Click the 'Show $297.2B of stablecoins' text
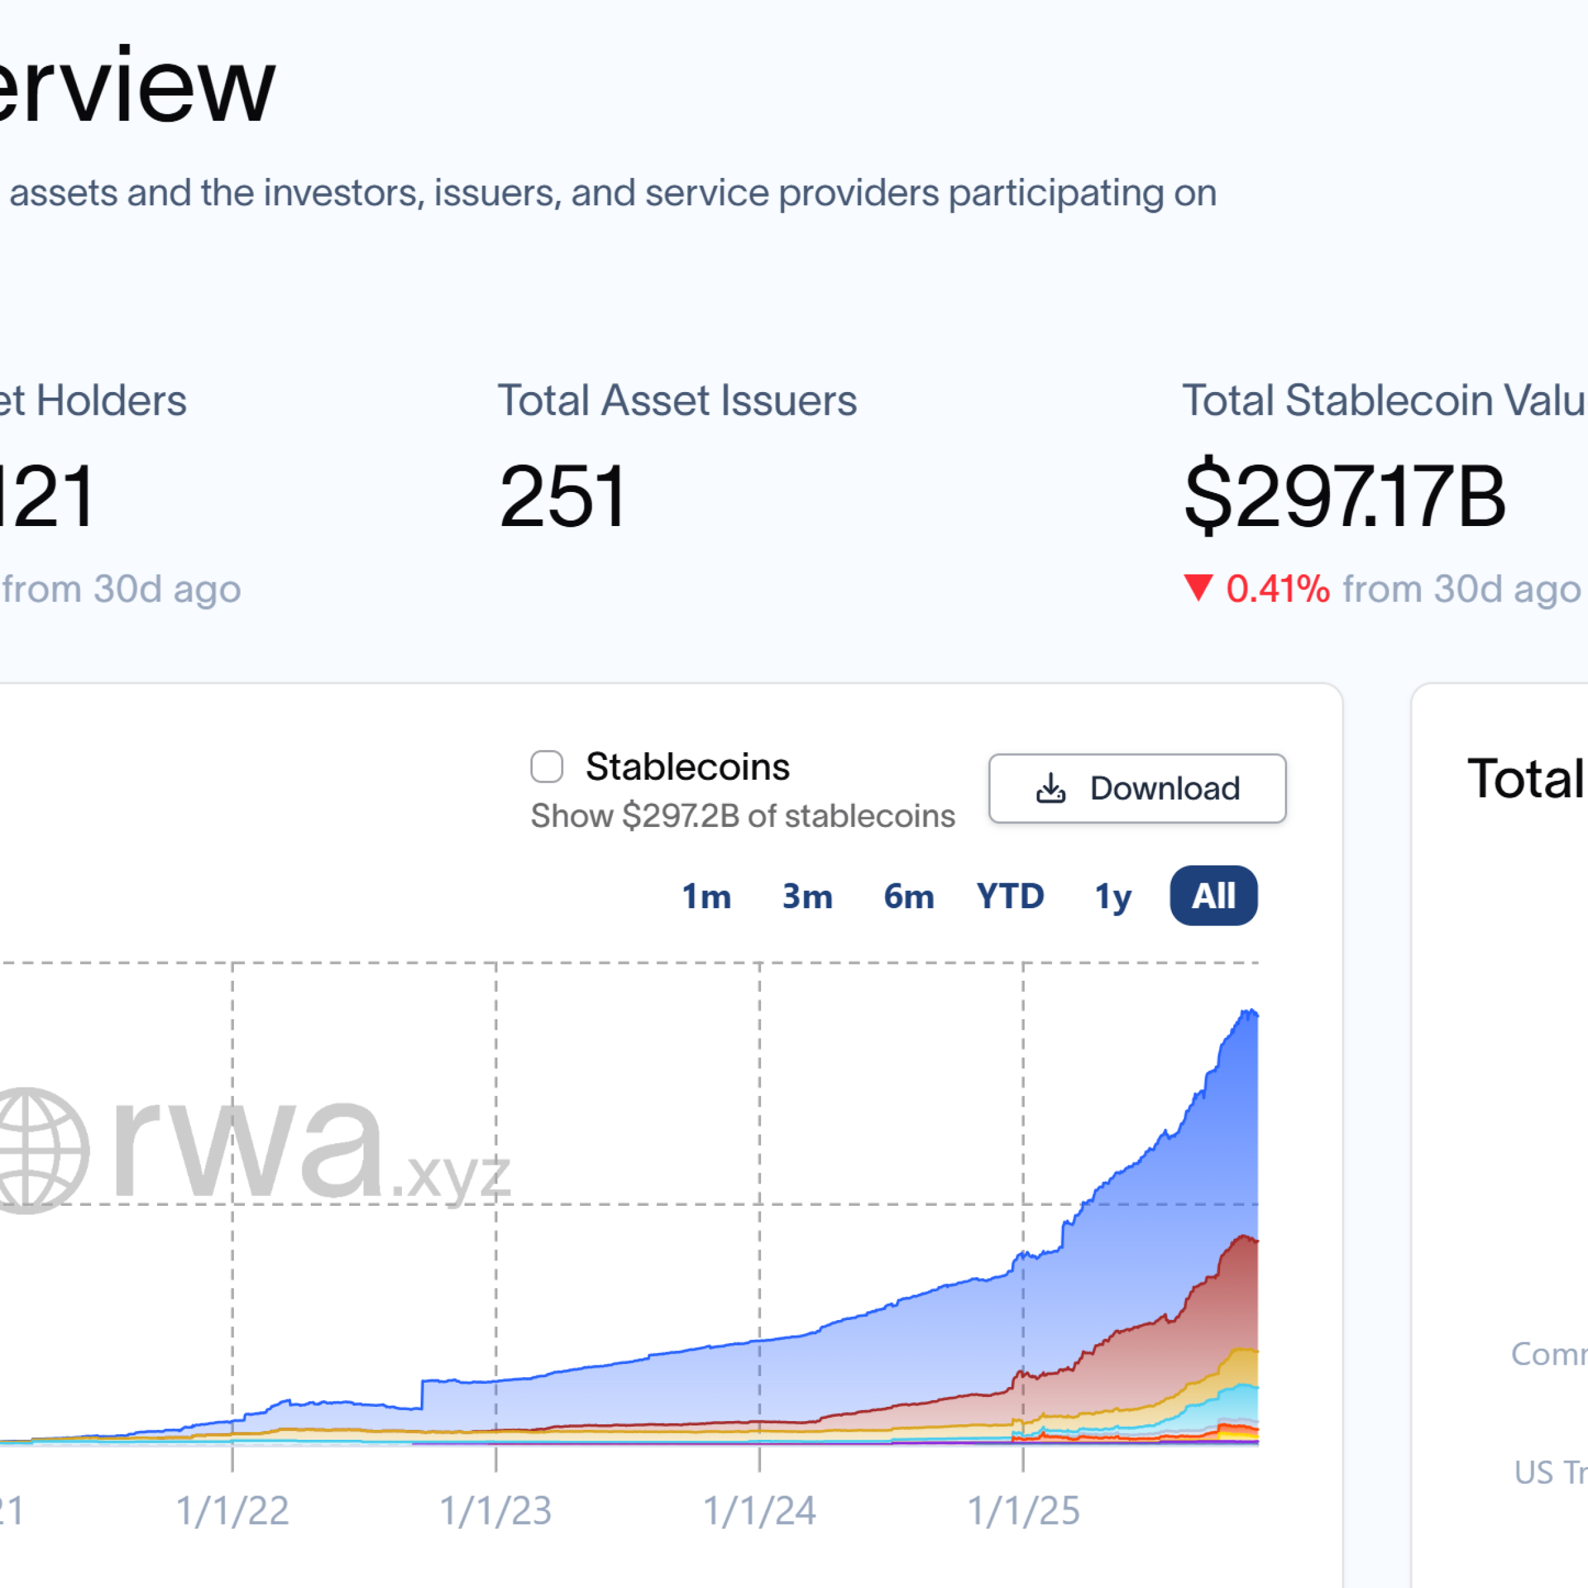Image resolution: width=1588 pixels, height=1588 pixels. [x=743, y=816]
